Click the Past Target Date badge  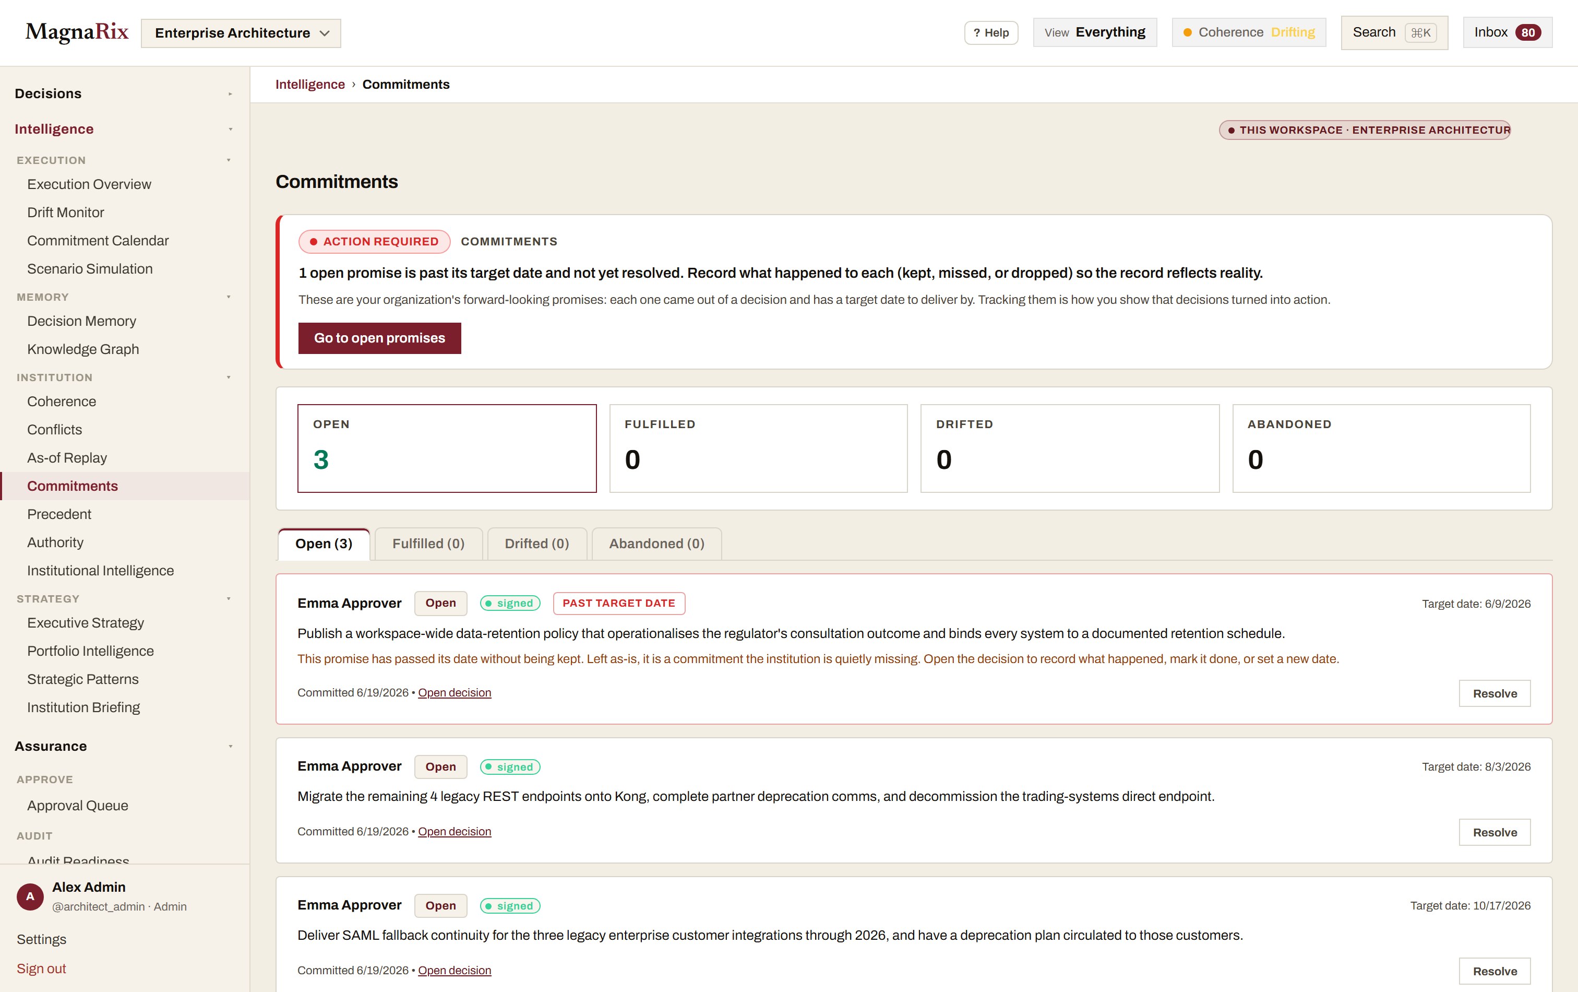point(618,603)
